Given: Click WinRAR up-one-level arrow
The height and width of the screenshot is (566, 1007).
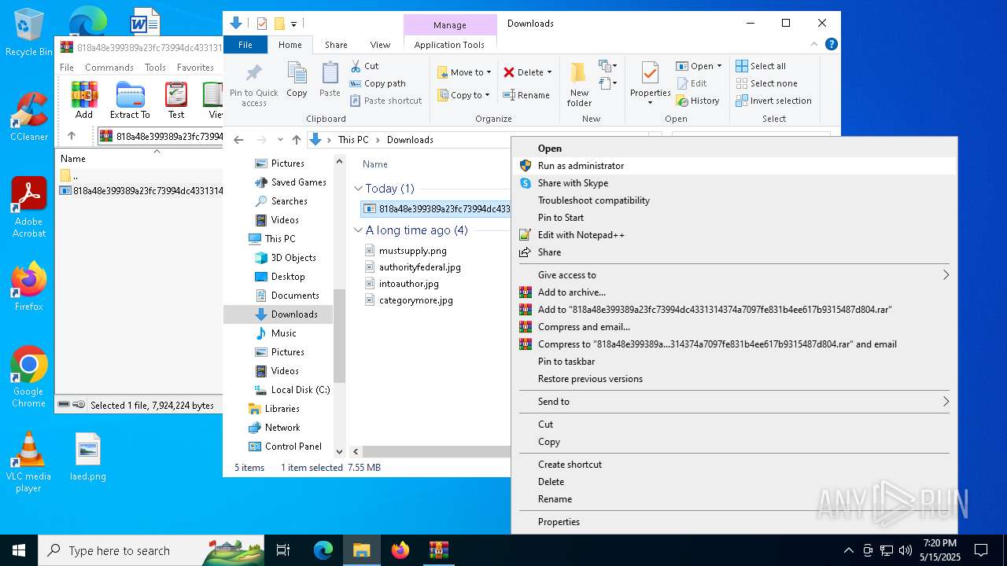Looking at the screenshot, I should pos(72,136).
